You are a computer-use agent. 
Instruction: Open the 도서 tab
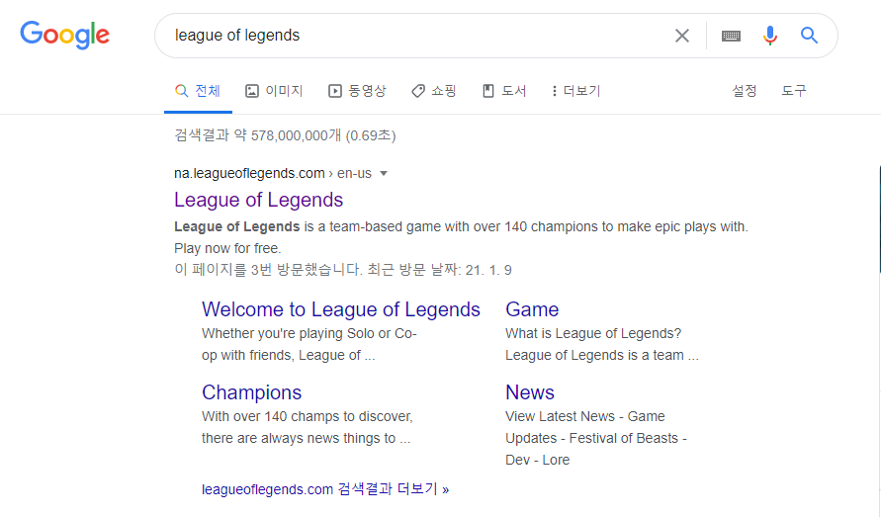click(504, 91)
